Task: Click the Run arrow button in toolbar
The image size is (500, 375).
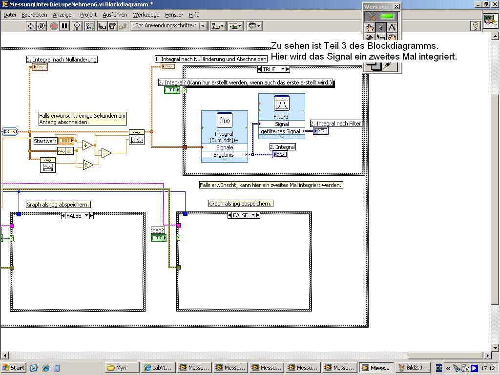Action: pyautogui.click(x=31, y=26)
